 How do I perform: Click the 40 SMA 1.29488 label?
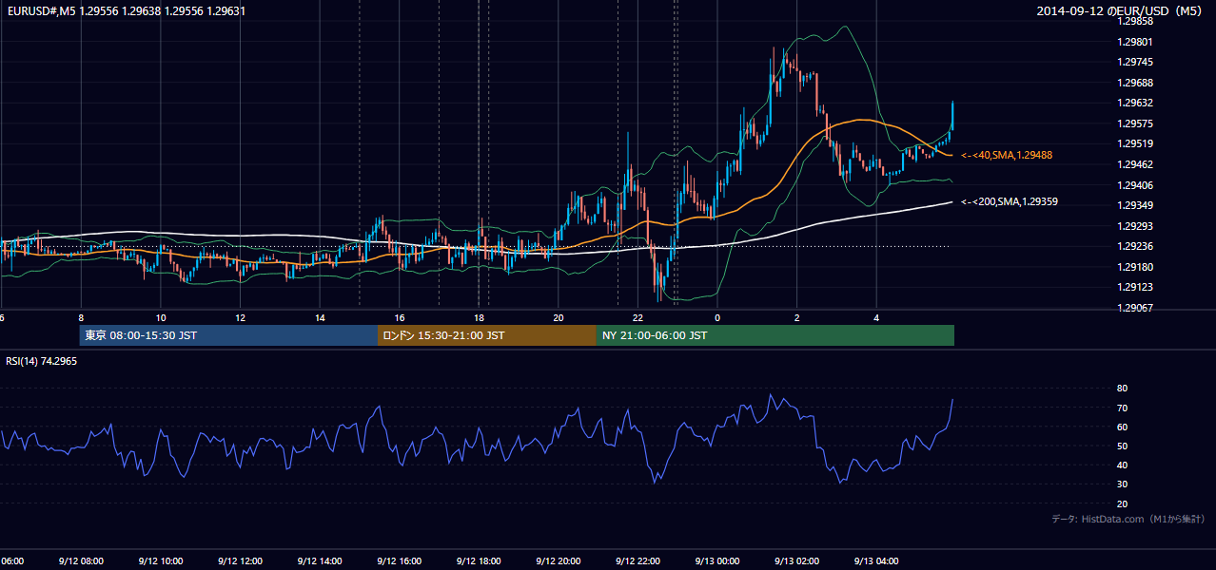click(1007, 155)
